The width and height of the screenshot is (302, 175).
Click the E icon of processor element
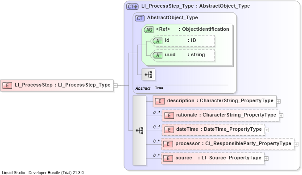(168, 144)
